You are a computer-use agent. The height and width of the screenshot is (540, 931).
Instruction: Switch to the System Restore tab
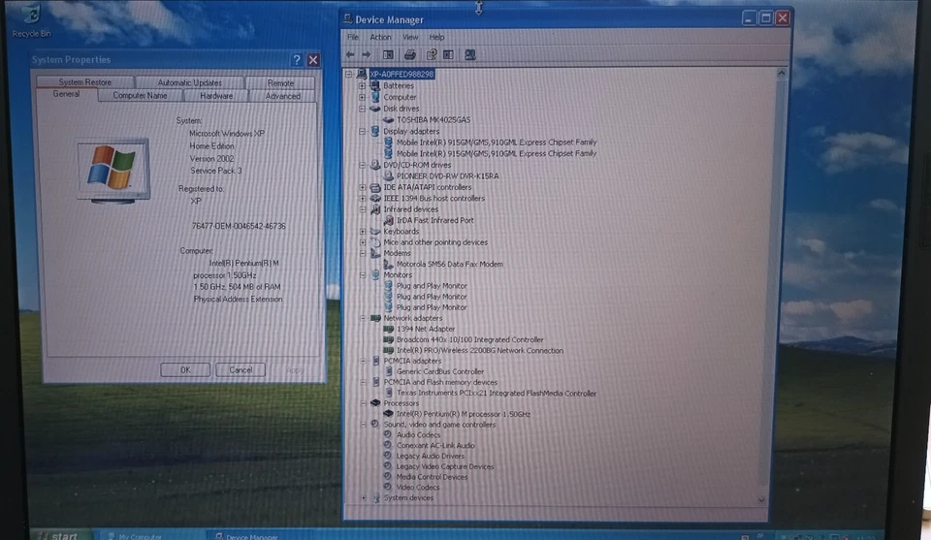pos(85,82)
